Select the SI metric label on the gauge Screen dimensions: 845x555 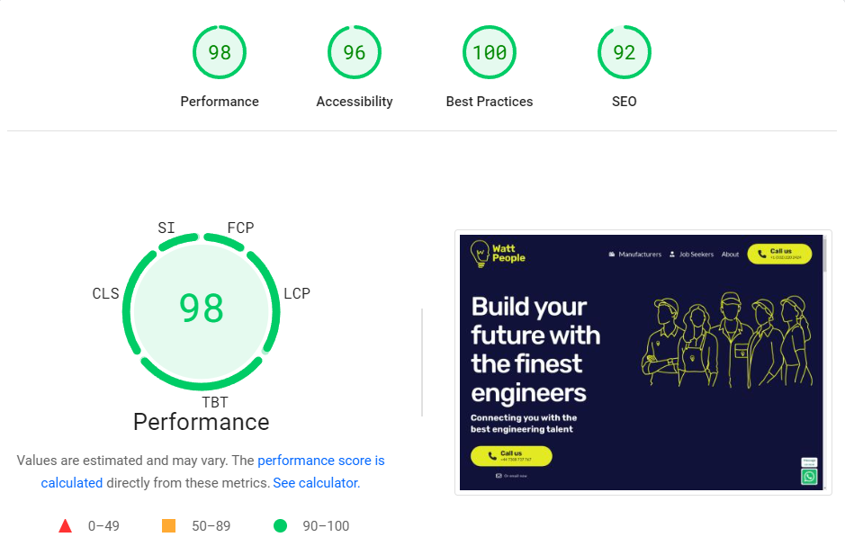pyautogui.click(x=166, y=228)
